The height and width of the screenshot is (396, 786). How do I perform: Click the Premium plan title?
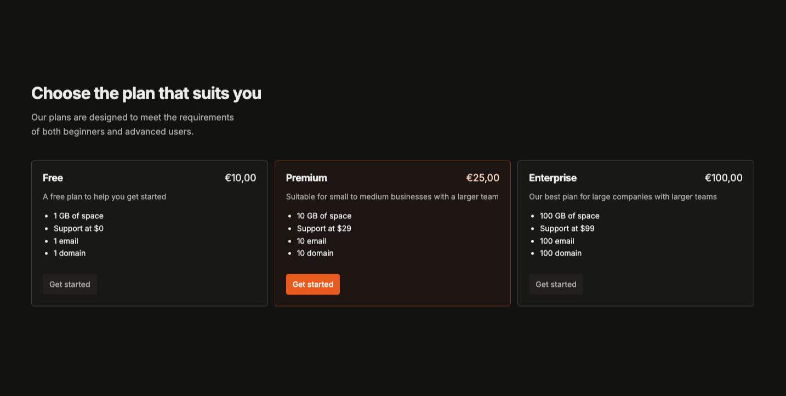click(x=306, y=178)
